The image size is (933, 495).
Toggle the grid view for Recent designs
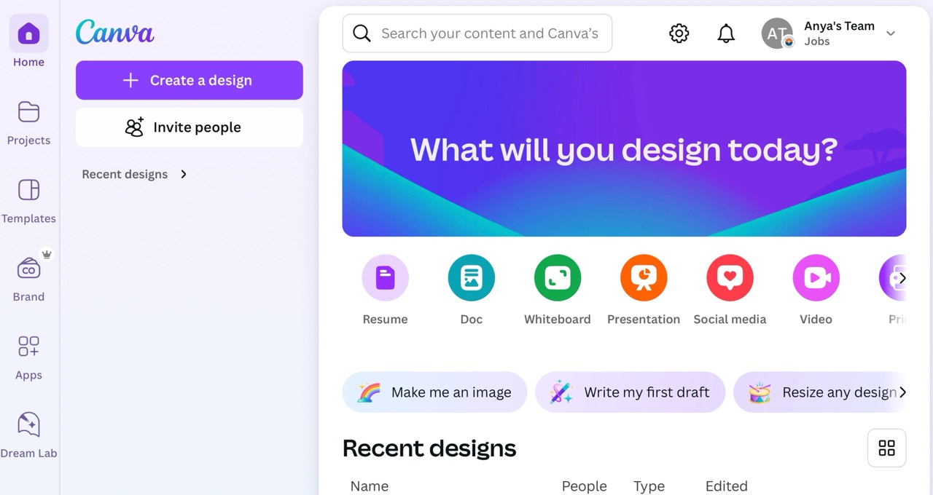[x=886, y=448]
